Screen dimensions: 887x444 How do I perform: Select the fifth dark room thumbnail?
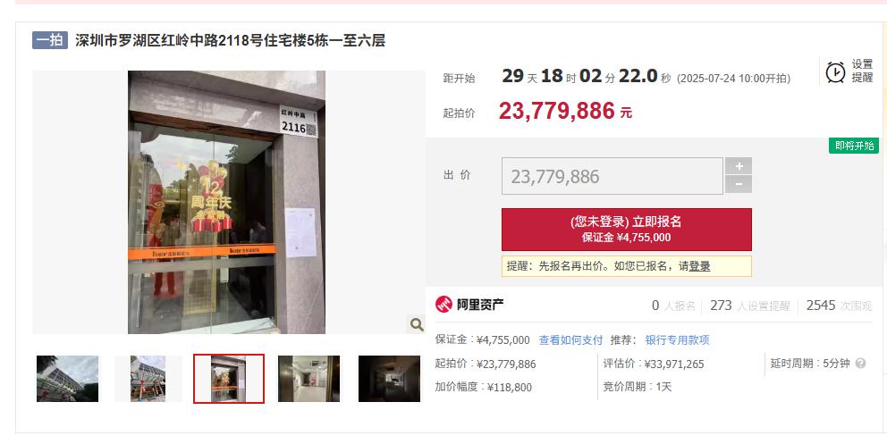click(x=389, y=379)
